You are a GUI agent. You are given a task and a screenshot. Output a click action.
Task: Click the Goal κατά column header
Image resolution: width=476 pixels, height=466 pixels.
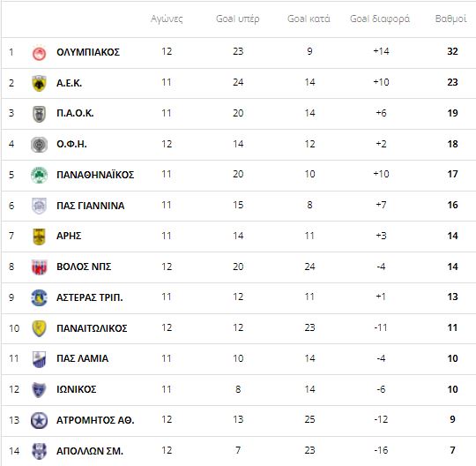[309, 19]
